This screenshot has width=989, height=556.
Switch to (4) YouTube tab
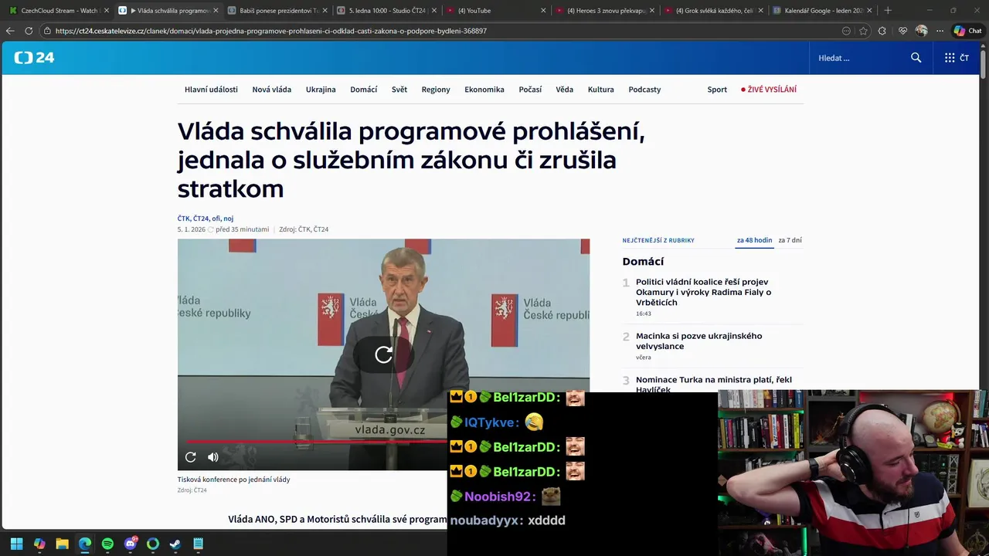point(494,11)
